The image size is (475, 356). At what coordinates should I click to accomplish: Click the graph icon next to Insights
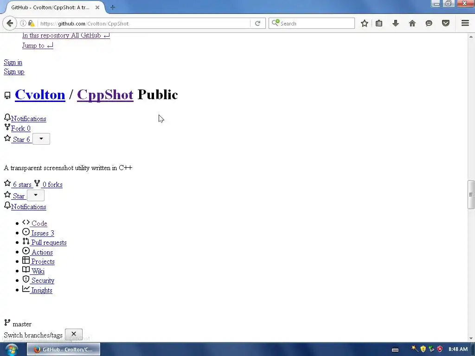pyautogui.click(x=26, y=289)
